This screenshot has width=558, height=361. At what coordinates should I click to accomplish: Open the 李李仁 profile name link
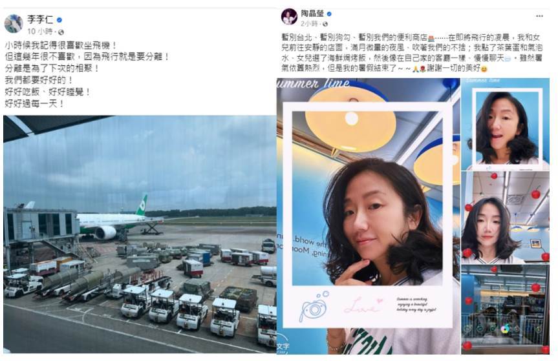tap(40, 20)
